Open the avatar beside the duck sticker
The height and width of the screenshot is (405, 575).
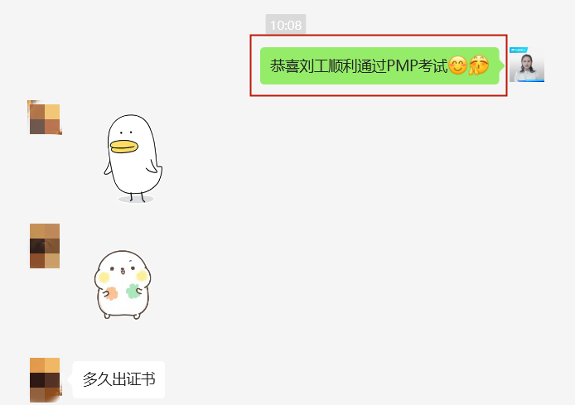click(x=45, y=118)
